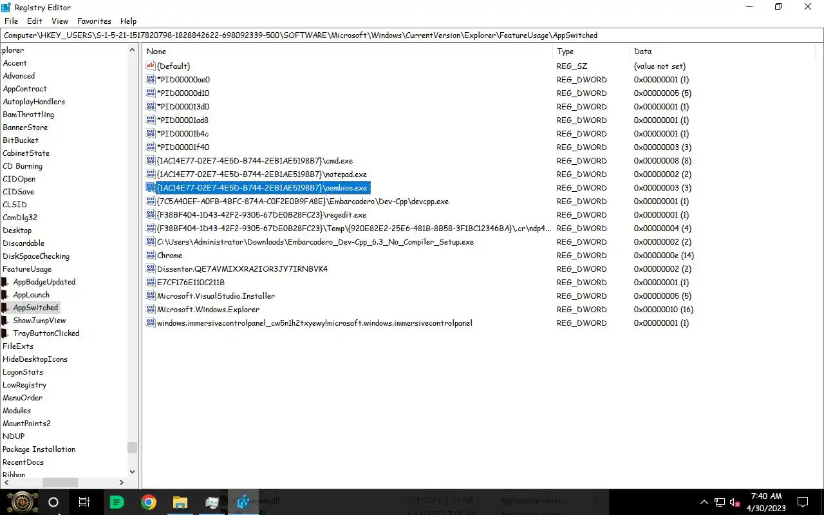Click the taskbar clock showing 7:40 AM

coord(766,502)
